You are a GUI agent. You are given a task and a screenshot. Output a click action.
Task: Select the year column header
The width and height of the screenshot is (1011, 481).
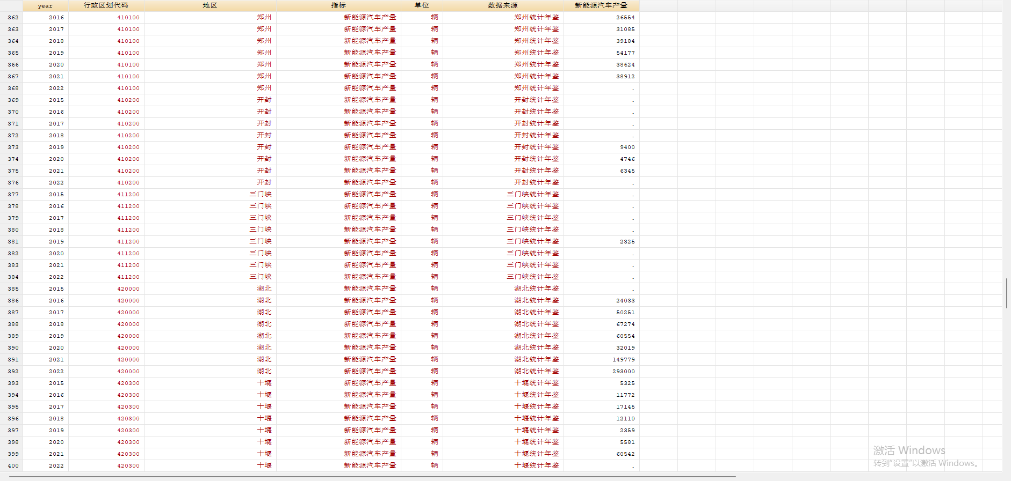(46, 5)
